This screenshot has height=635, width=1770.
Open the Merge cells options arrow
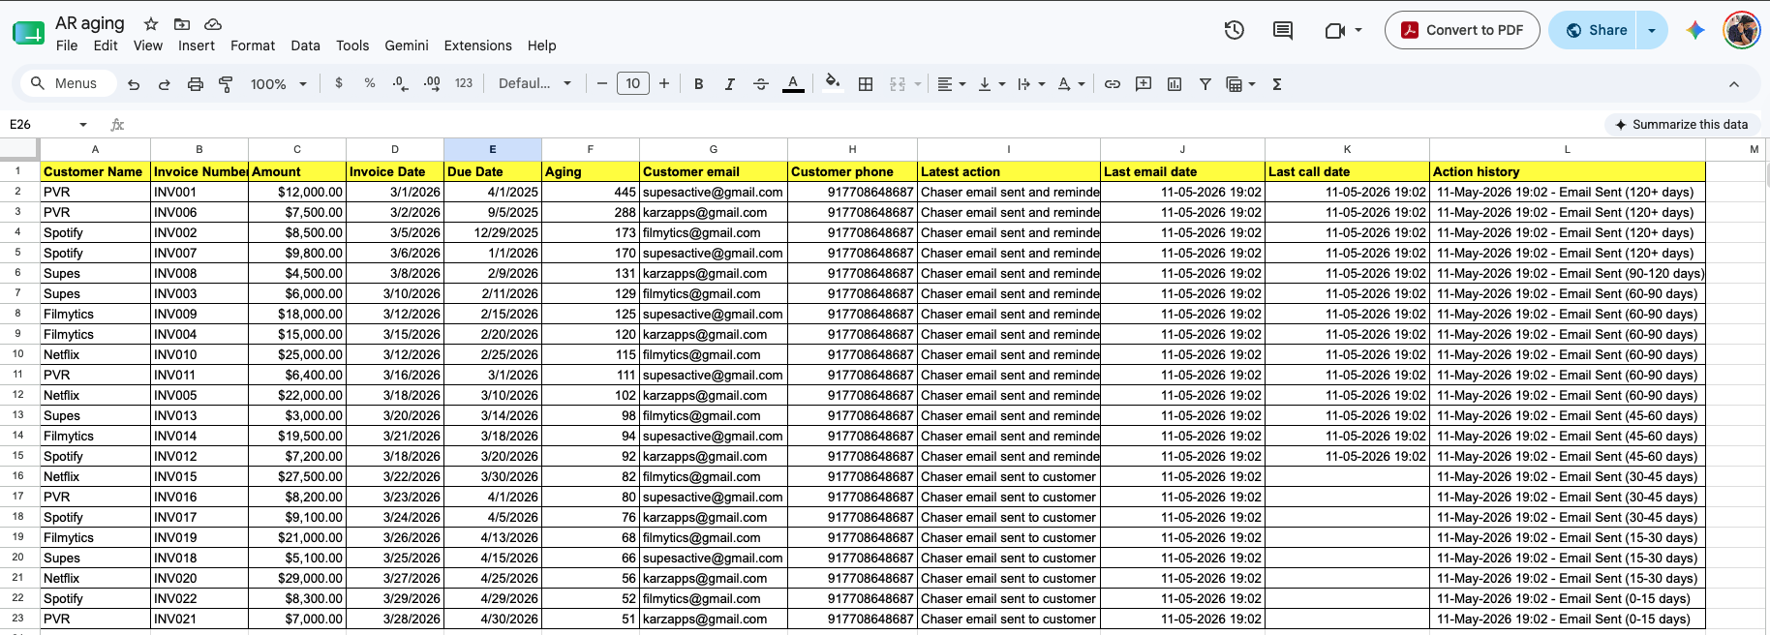[x=918, y=84]
